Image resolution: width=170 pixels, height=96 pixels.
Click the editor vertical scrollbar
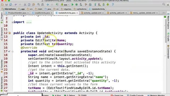pyautogui.click(x=166, y=31)
